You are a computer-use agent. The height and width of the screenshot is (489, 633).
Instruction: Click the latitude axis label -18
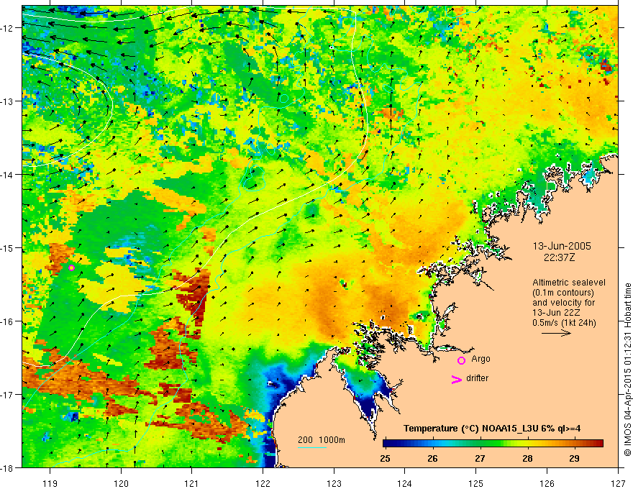(x=8, y=467)
